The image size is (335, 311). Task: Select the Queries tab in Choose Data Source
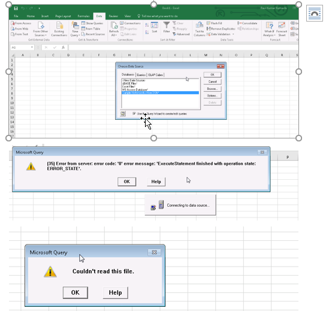point(141,75)
